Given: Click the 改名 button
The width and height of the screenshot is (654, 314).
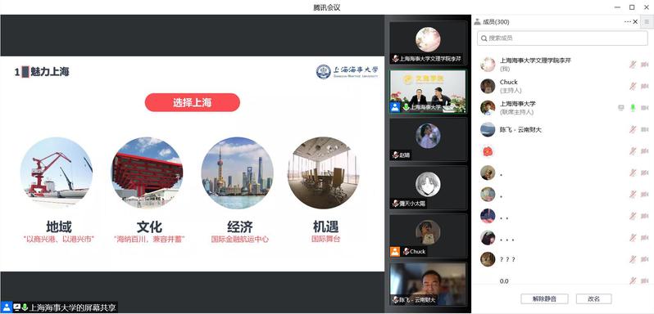Looking at the screenshot, I should (593, 298).
